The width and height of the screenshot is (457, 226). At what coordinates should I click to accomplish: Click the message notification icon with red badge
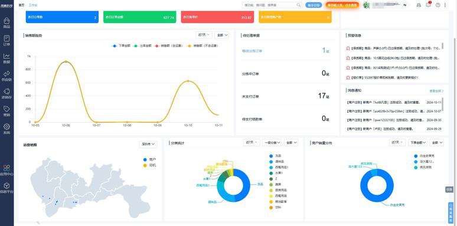(x=428, y=5)
